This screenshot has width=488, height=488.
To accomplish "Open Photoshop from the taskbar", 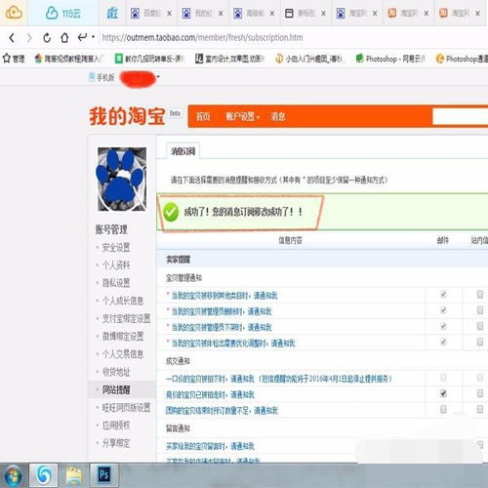I will (104, 475).
